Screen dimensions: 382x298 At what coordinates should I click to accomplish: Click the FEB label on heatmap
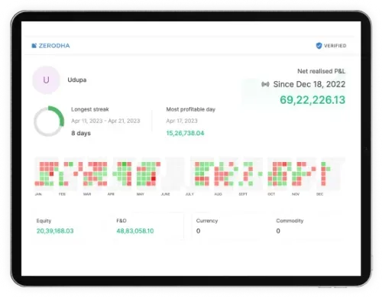[62, 194]
